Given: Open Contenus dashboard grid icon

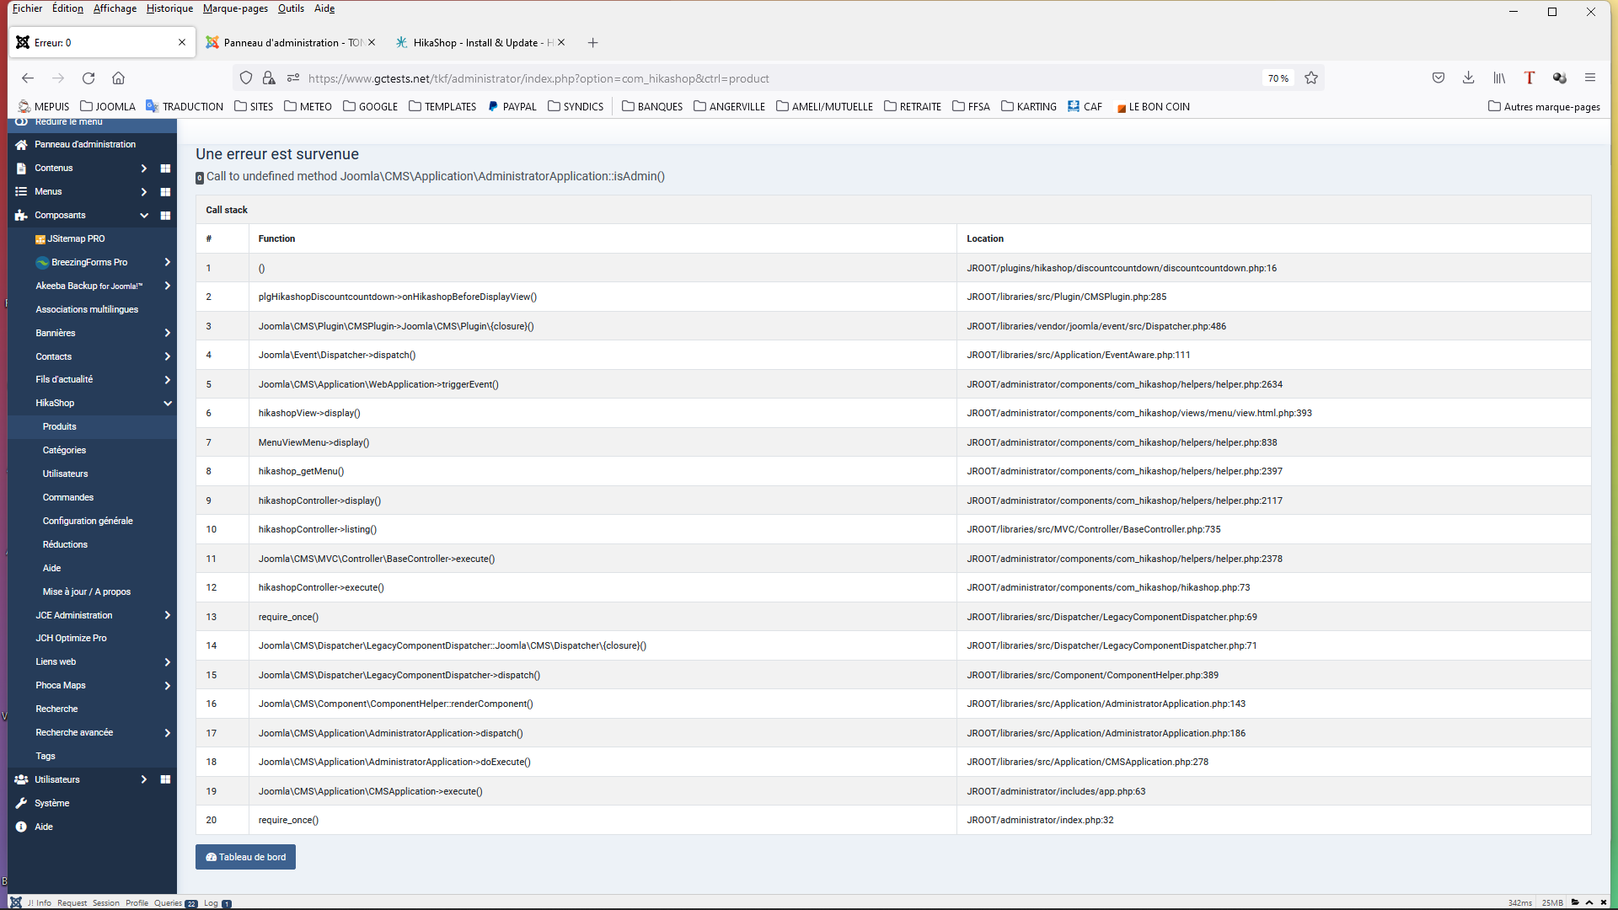Looking at the screenshot, I should pyautogui.click(x=165, y=169).
